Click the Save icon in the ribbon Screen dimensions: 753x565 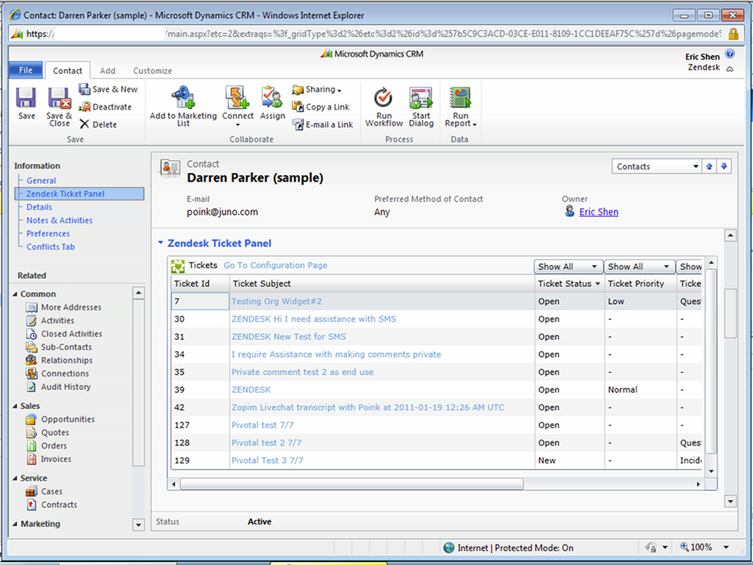pos(26,99)
